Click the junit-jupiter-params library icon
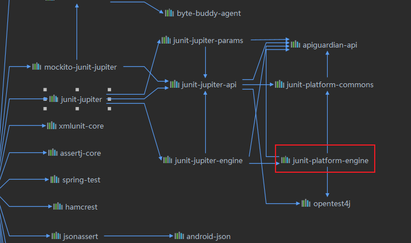This screenshot has height=243, width=411. click(165, 40)
